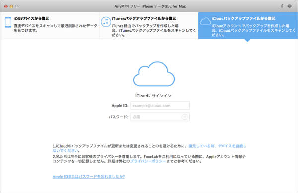Click the Facebook icon in title bar
The width and height of the screenshot is (298, 193).
[x=282, y=6]
